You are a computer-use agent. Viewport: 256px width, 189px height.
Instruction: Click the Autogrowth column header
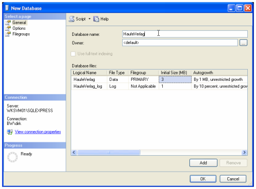(x=219, y=73)
